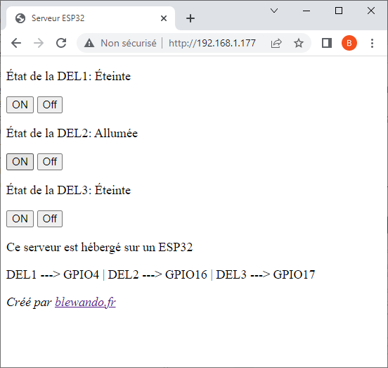Turn DEL3 on with ON button

click(20, 219)
